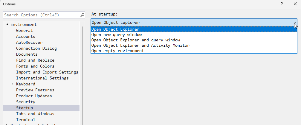Choose Open new query window option
Image resolution: width=301 pixels, height=125 pixels.
[x=117, y=35]
